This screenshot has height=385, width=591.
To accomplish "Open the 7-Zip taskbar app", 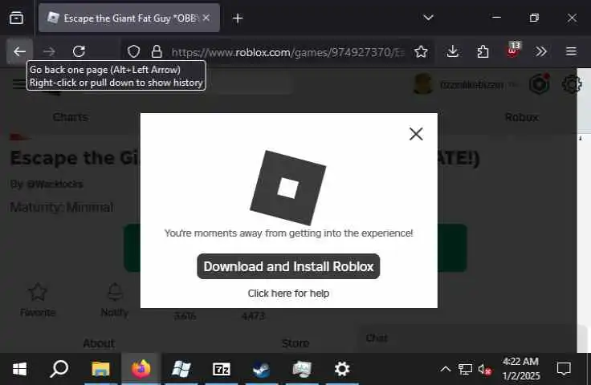I will (222, 369).
